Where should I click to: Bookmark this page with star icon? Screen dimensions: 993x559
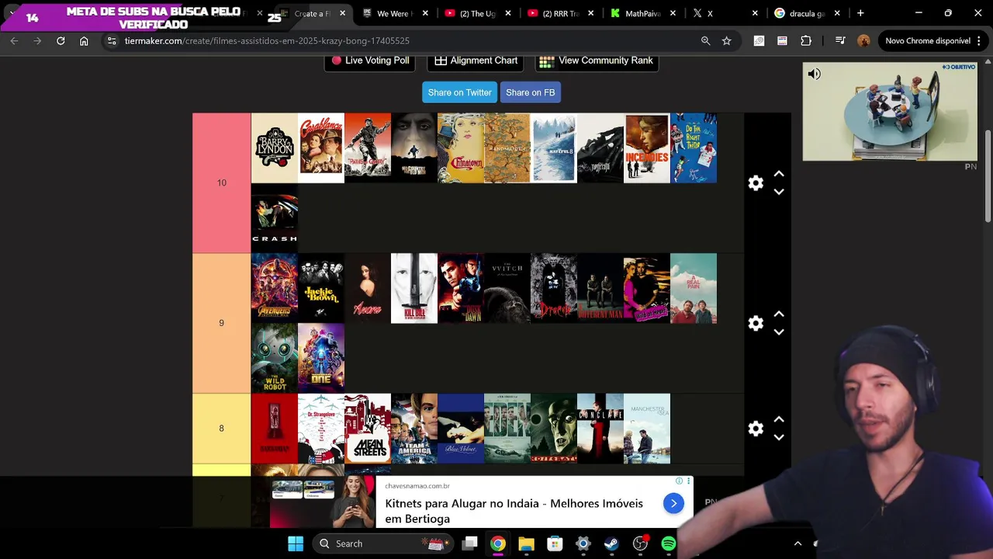coord(726,40)
